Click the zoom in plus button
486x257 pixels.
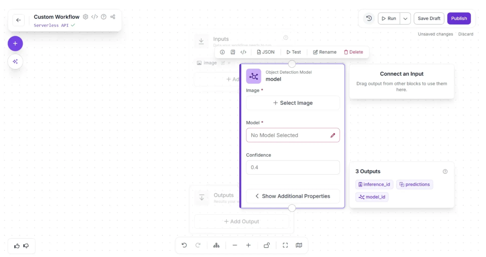248,245
